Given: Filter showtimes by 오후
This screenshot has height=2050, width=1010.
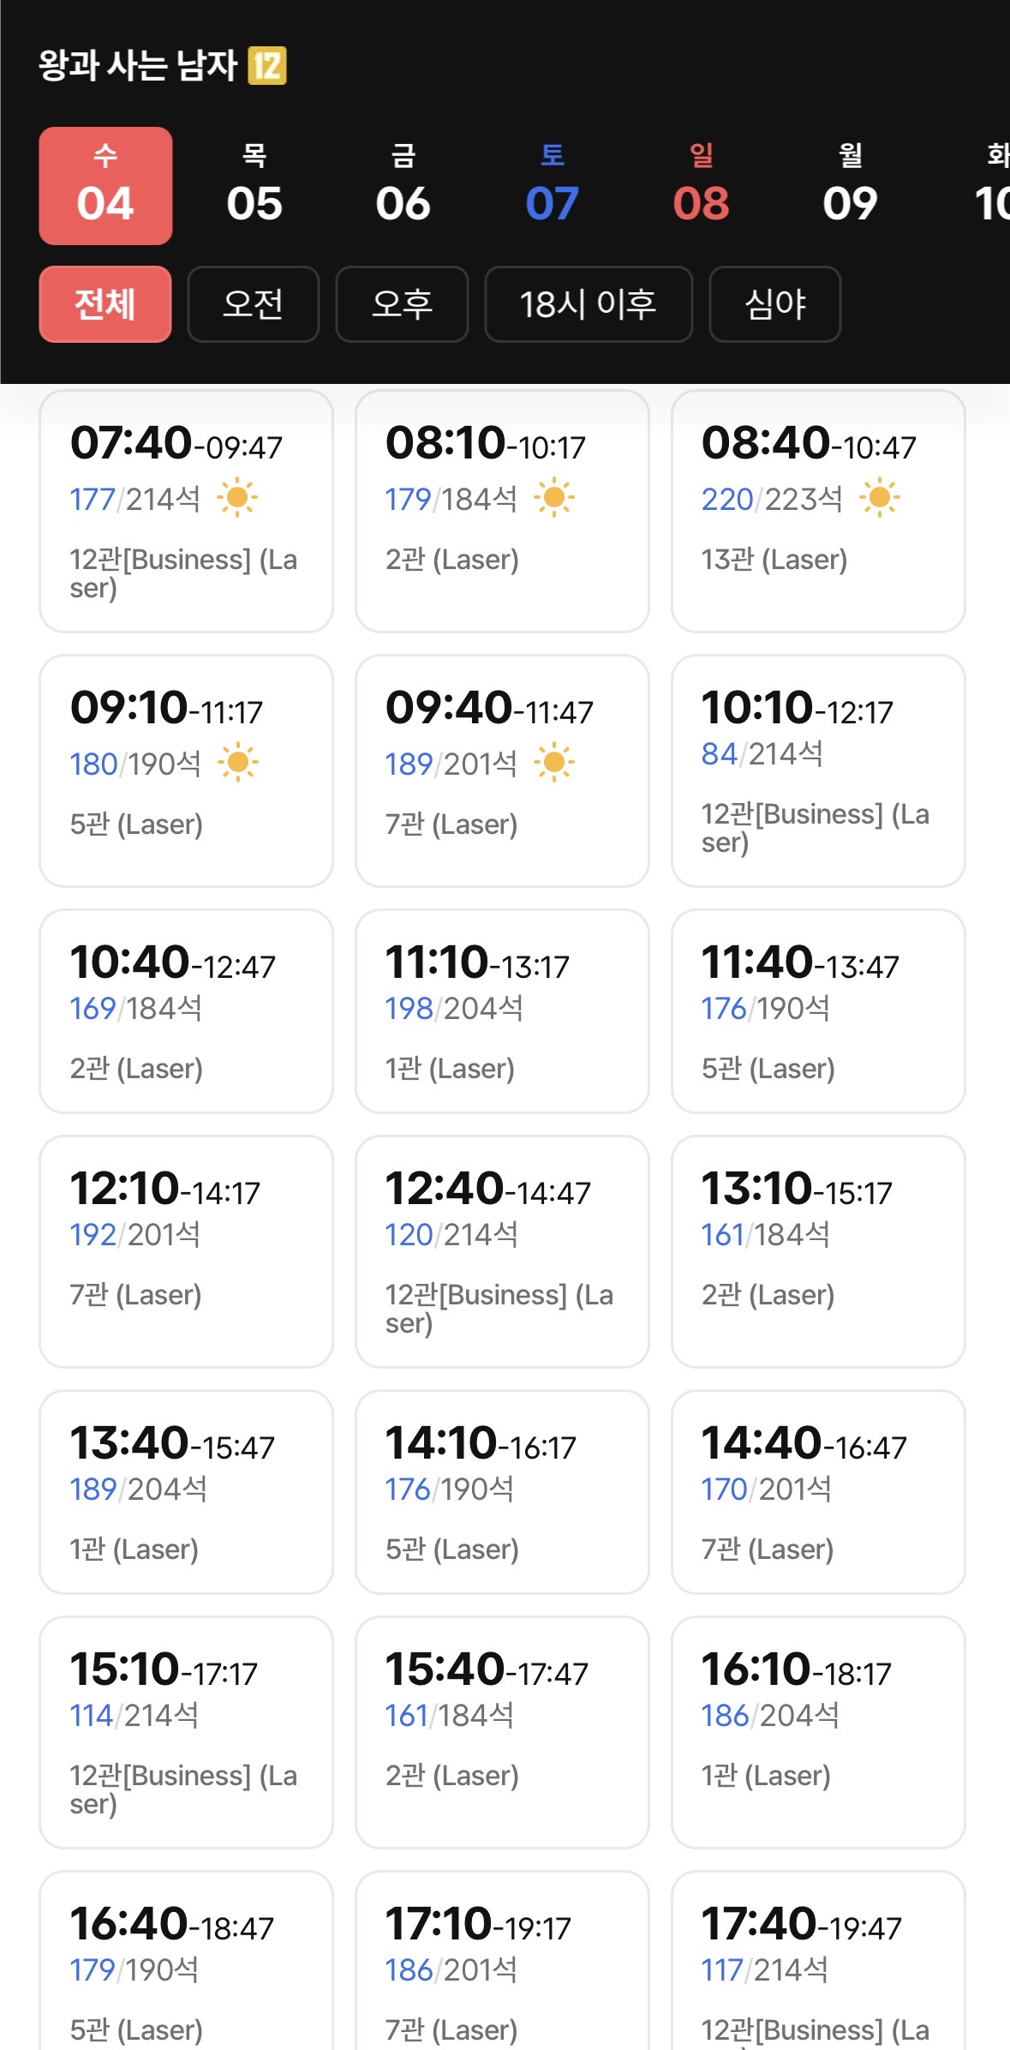Looking at the screenshot, I should tap(402, 304).
